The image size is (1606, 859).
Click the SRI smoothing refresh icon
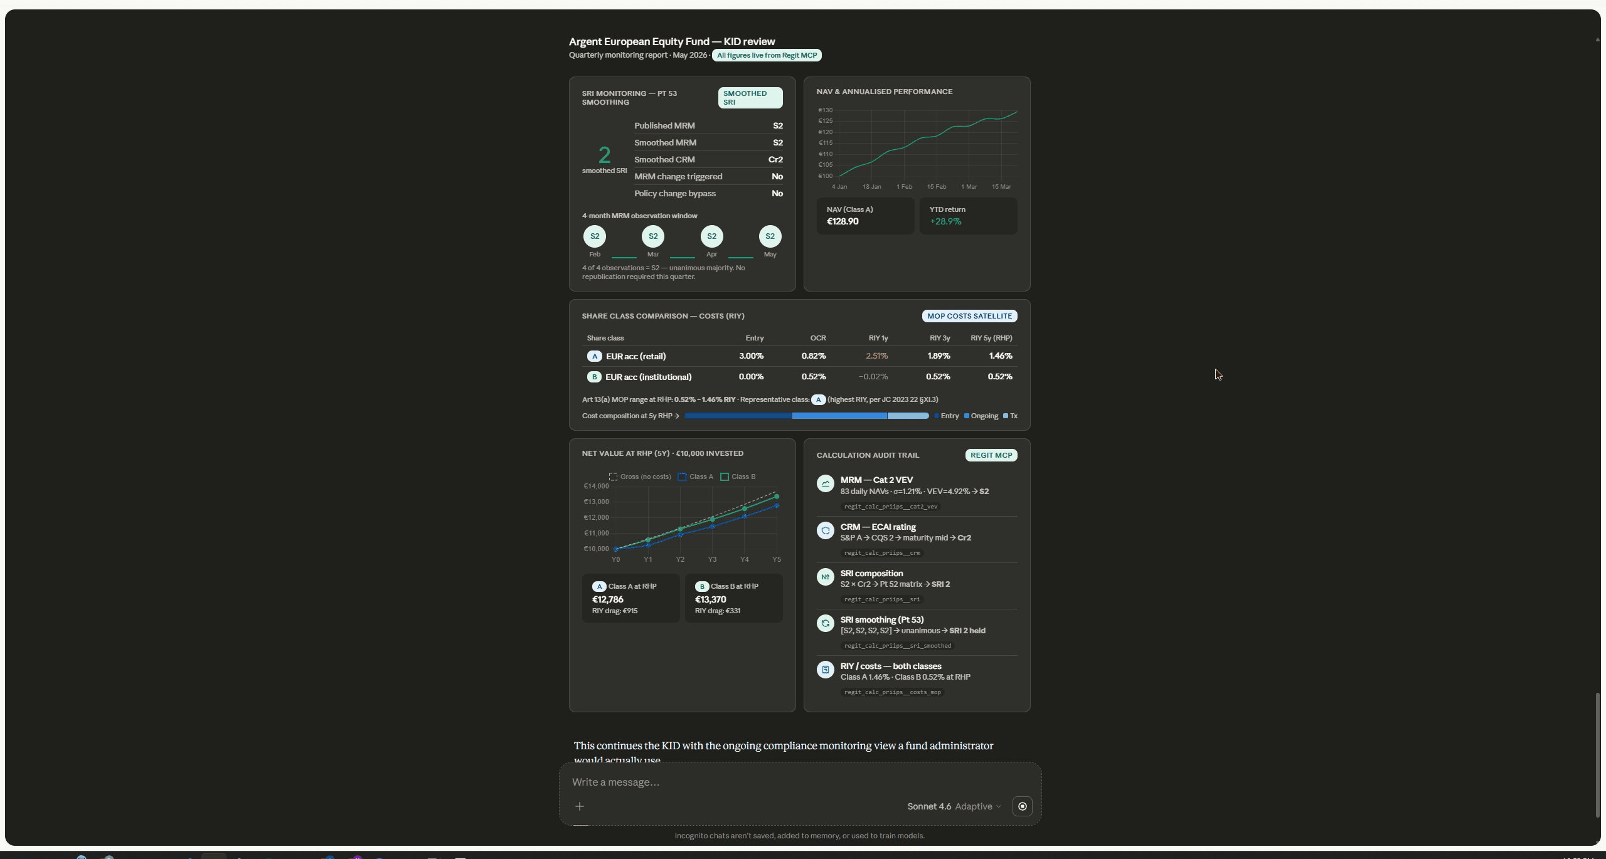826,623
